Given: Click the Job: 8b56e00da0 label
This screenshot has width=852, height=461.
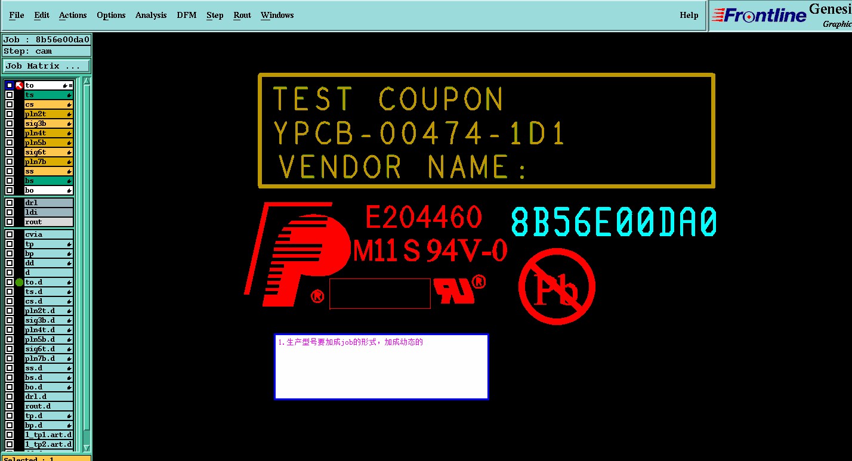Looking at the screenshot, I should tap(47, 40).
